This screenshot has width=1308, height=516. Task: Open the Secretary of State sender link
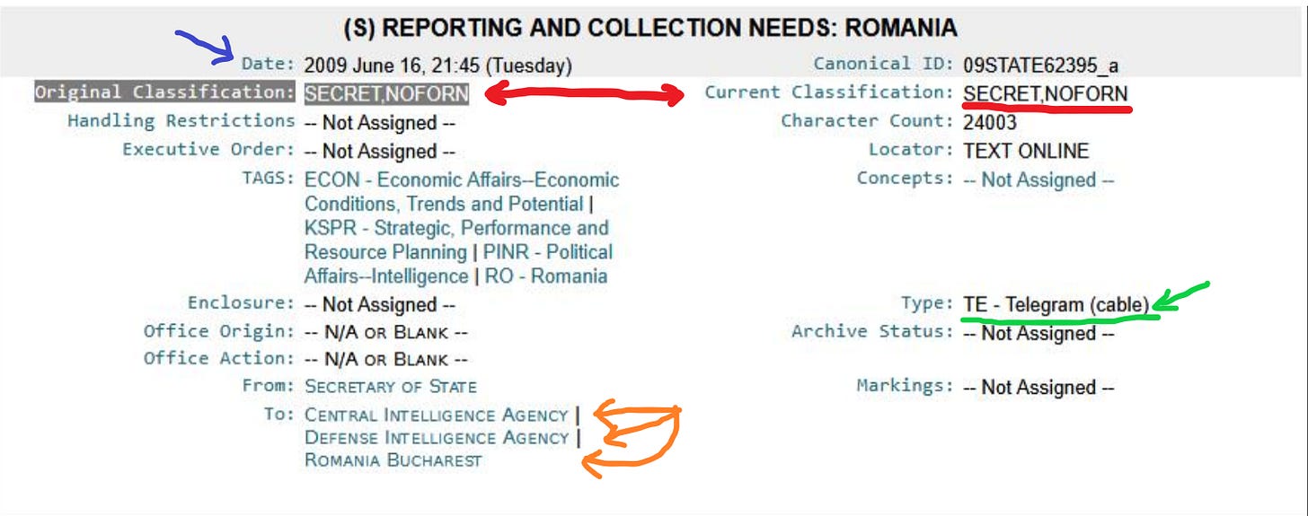391,387
